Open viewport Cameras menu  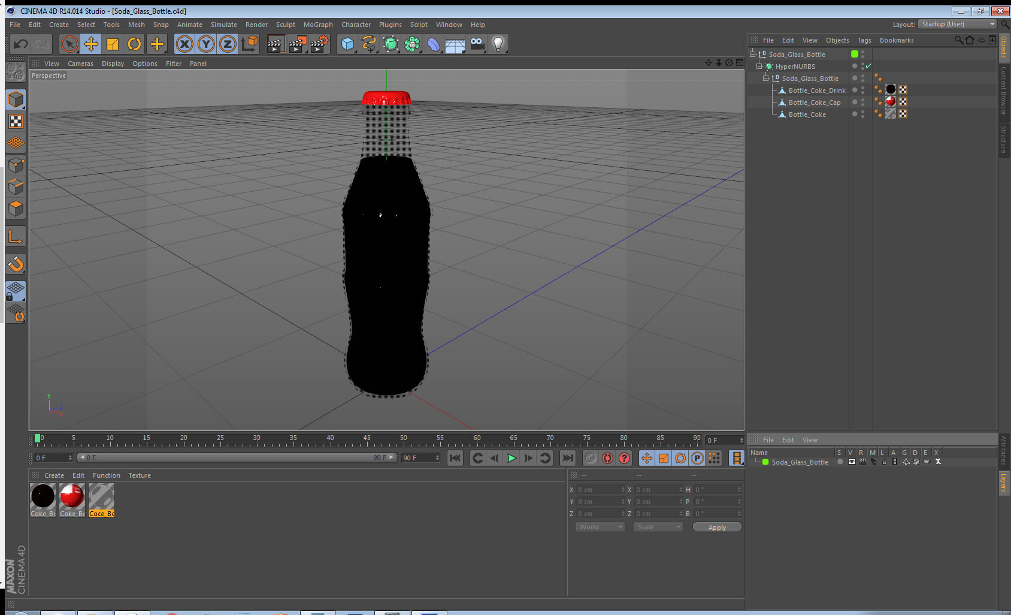(x=80, y=64)
